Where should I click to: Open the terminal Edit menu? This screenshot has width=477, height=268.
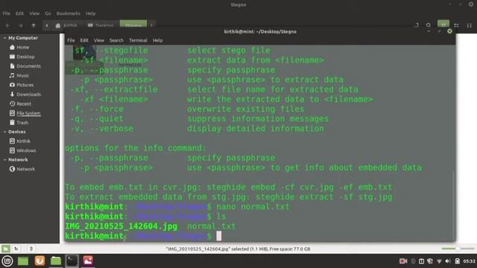(x=84, y=40)
